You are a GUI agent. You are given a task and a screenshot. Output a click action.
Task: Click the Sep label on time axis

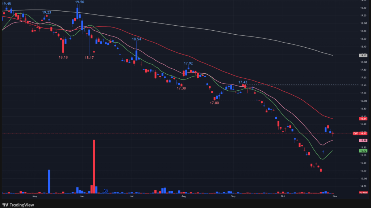coord(233,196)
